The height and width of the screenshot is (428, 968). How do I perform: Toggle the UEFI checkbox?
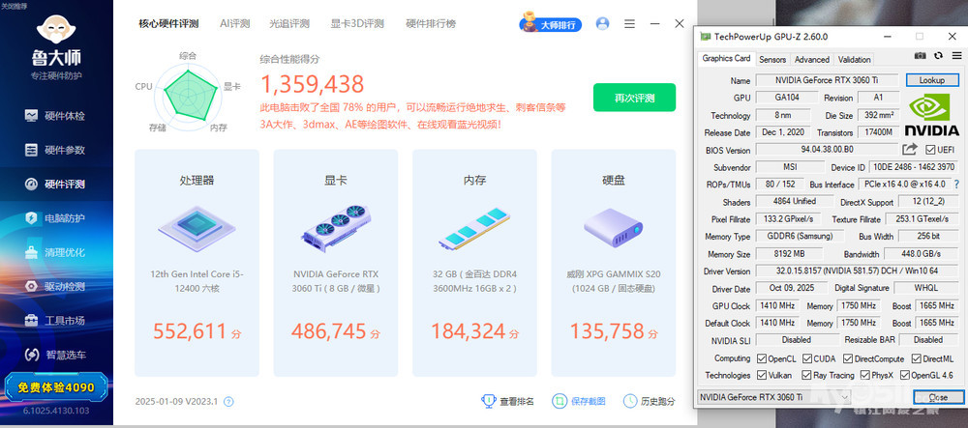pos(931,150)
